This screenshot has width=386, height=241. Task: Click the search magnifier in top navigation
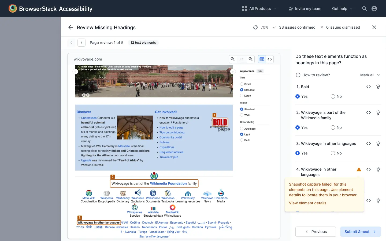click(x=364, y=9)
